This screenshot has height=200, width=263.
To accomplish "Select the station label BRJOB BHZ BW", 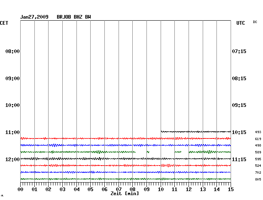I will [x=74, y=17].
